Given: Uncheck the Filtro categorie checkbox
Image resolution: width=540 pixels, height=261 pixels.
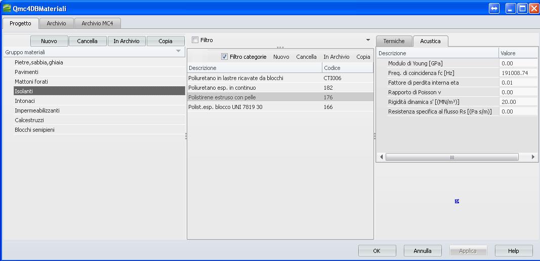Looking at the screenshot, I should tap(225, 57).
